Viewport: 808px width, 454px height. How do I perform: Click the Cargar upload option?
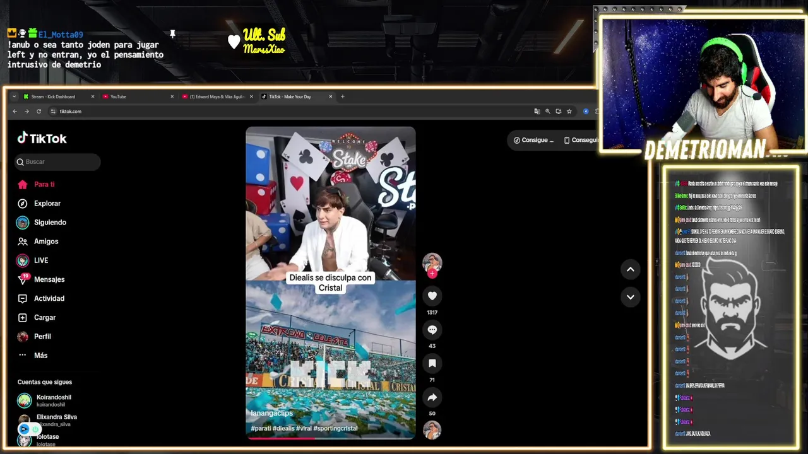[37, 317]
